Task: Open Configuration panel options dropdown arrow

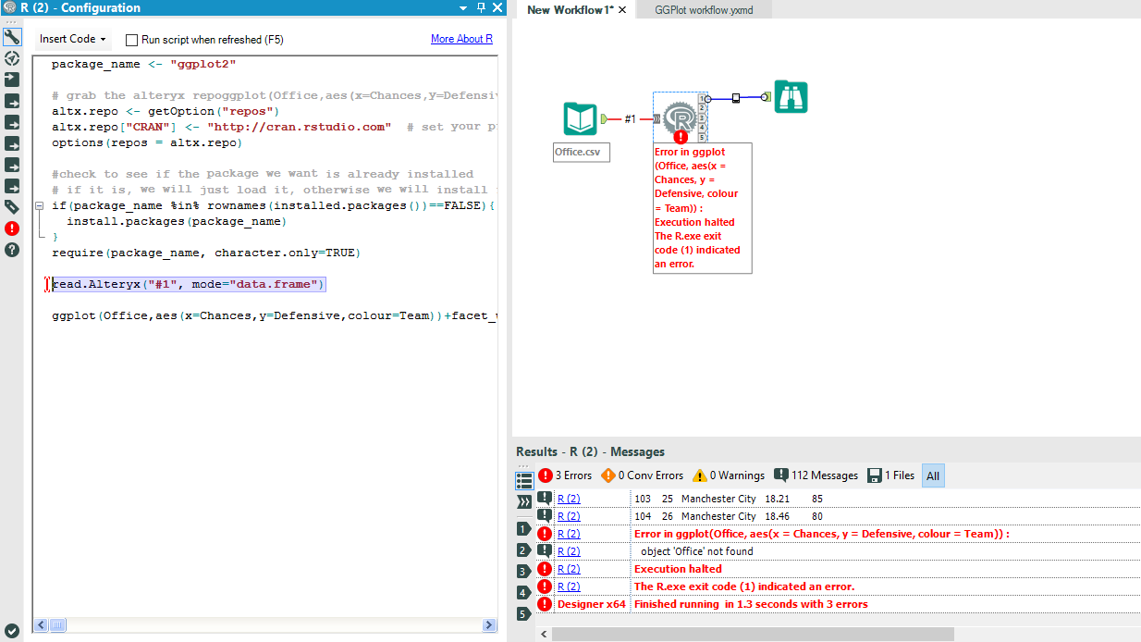Action: [464, 7]
